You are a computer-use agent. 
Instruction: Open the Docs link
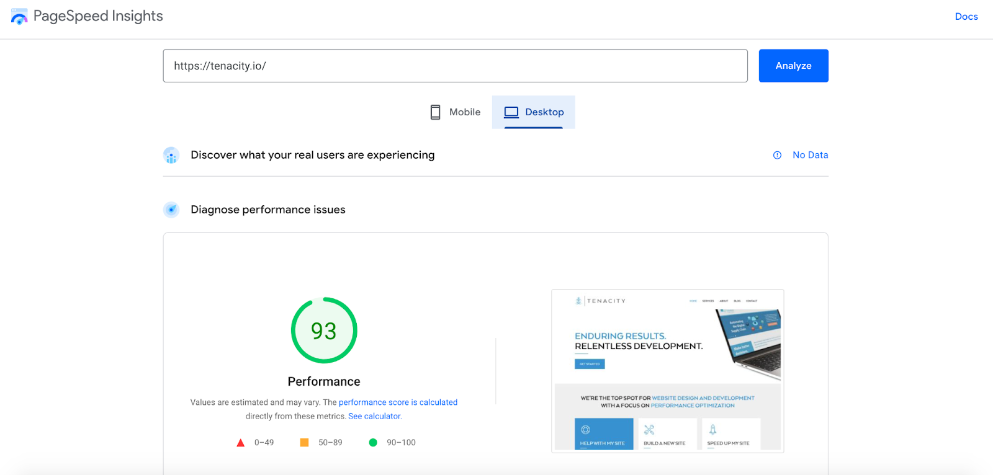click(966, 17)
